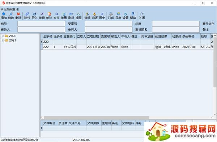Click the 导出 (export) toolbar icon
The width and height of the screenshot is (217, 142).
click(x=118, y=16)
